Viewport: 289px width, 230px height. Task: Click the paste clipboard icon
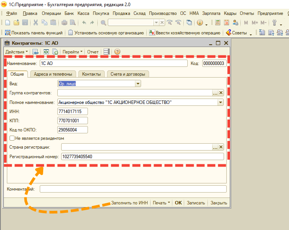[x=53, y=23]
